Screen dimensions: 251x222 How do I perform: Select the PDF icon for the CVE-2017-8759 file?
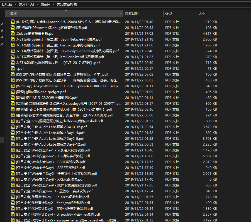13,63
